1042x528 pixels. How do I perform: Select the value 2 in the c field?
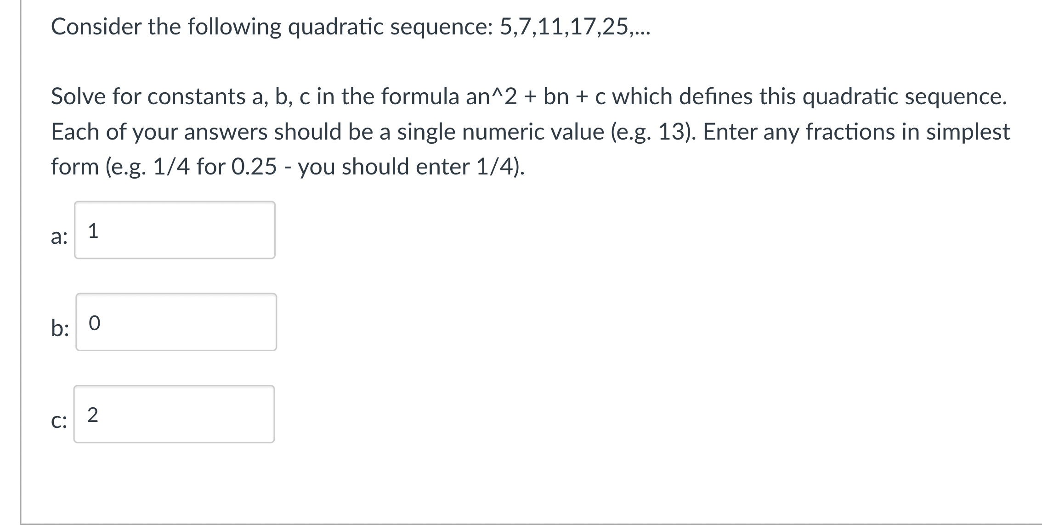(94, 415)
